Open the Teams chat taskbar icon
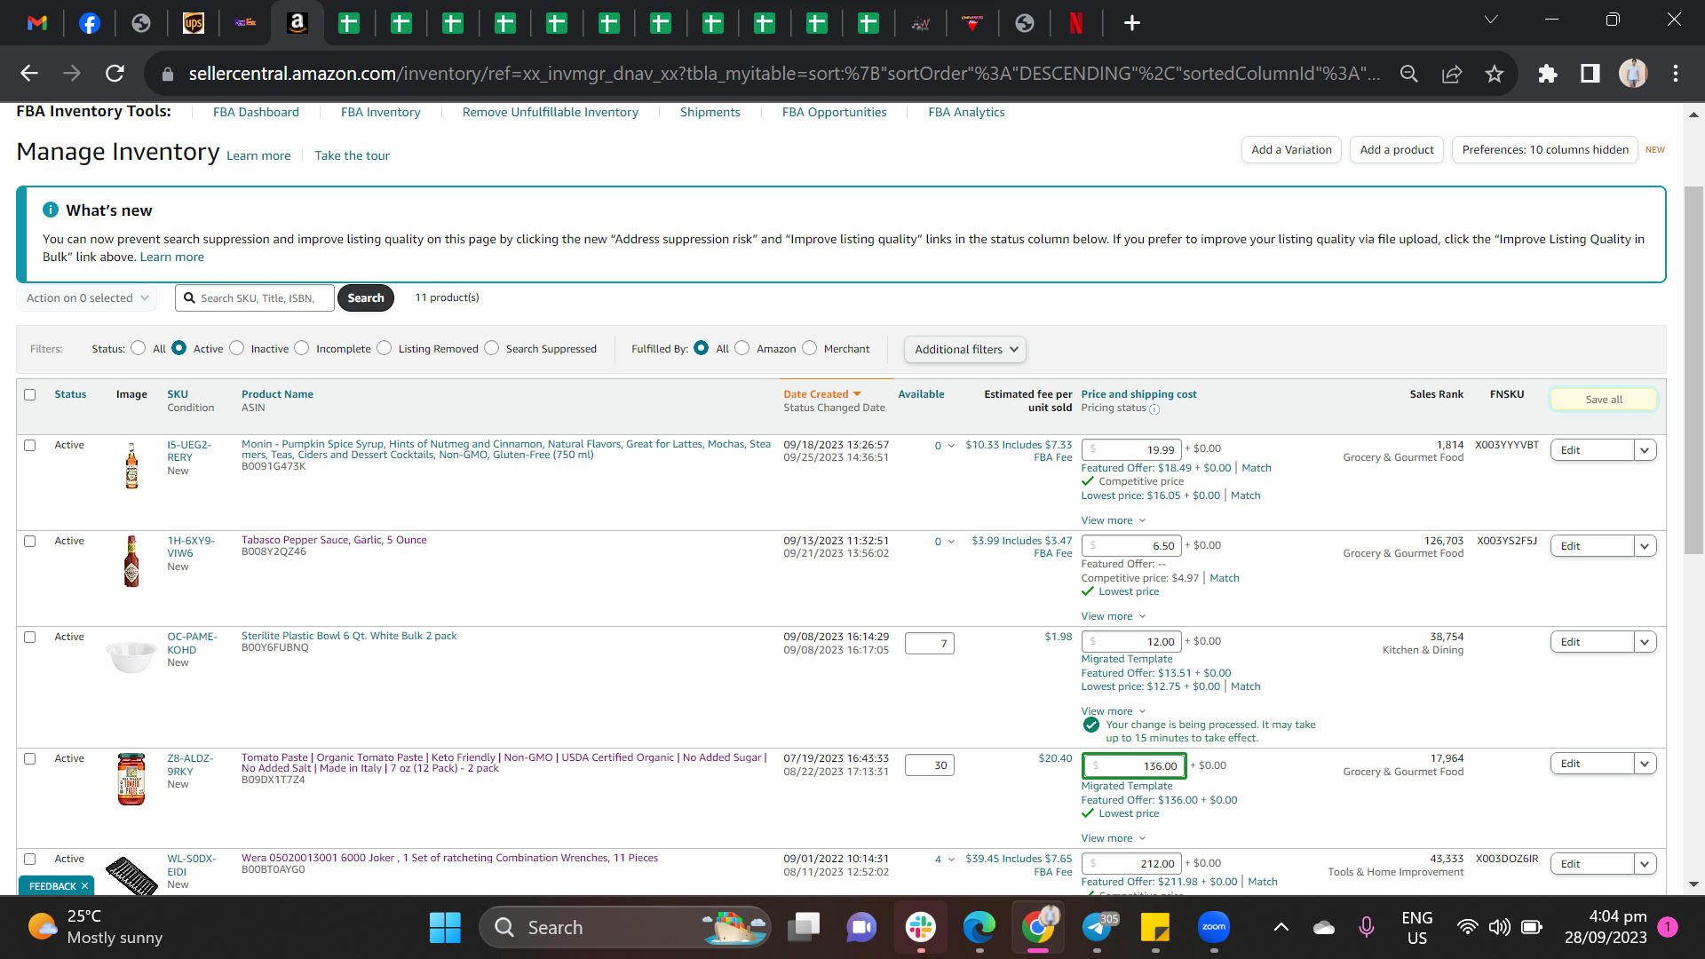The image size is (1705, 959). coord(860,928)
